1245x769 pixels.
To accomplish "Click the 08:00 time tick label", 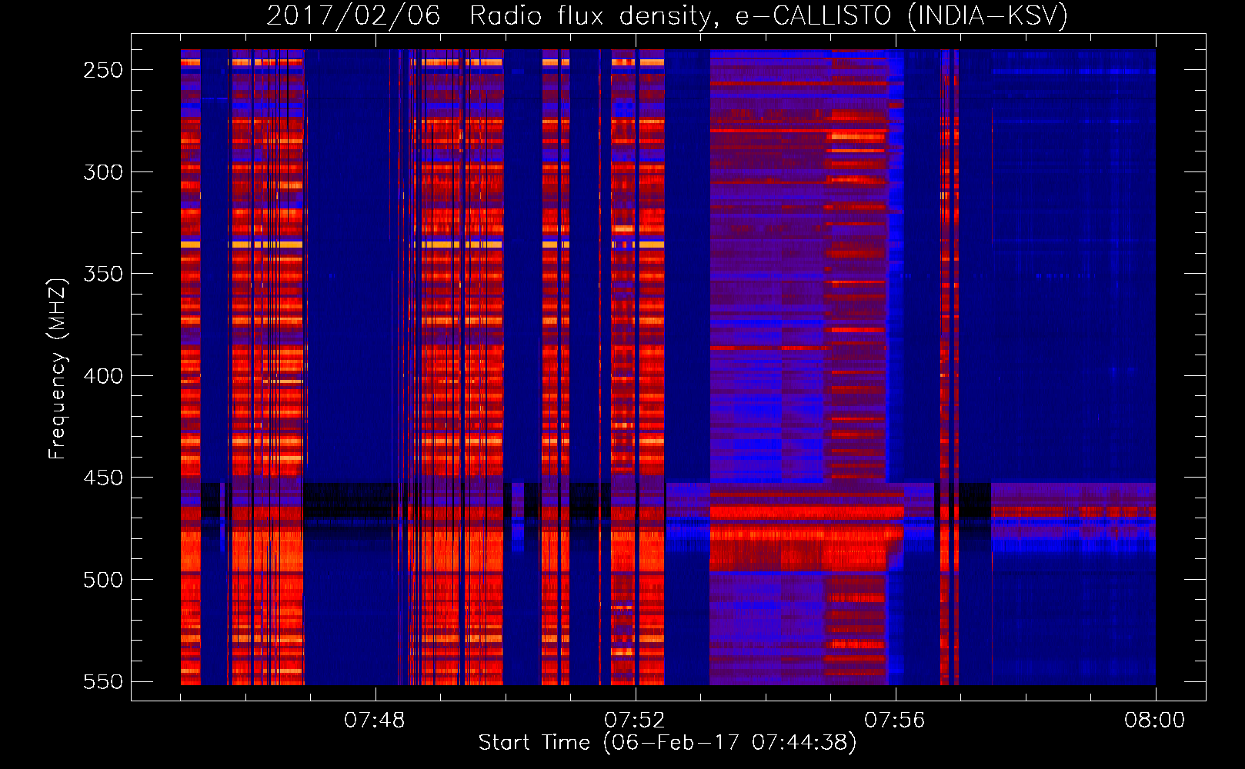I will [1155, 721].
